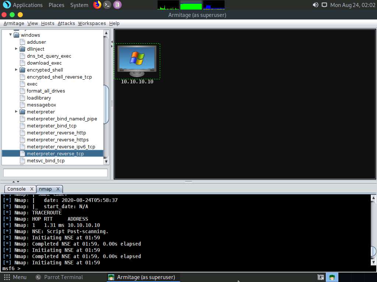Click nmap console scrollbar up arrow
The image size is (377, 282).
pyautogui.click(x=373, y=198)
